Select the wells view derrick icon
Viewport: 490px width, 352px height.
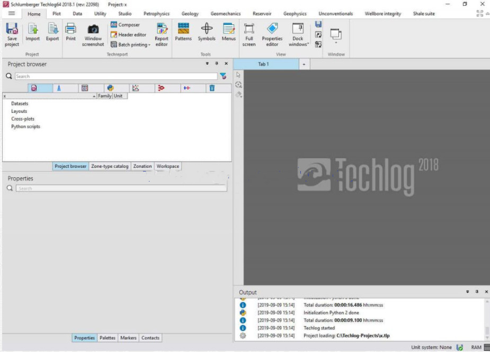tap(59, 88)
